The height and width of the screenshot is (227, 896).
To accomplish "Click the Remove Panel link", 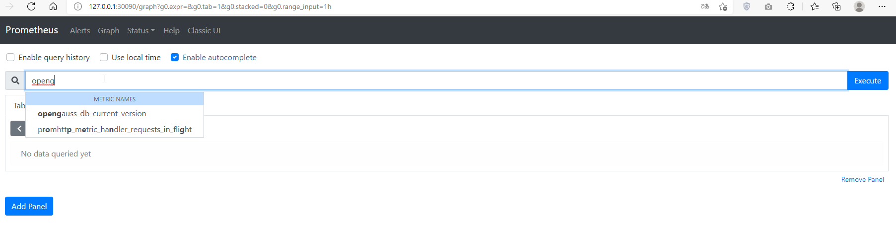I will point(862,179).
